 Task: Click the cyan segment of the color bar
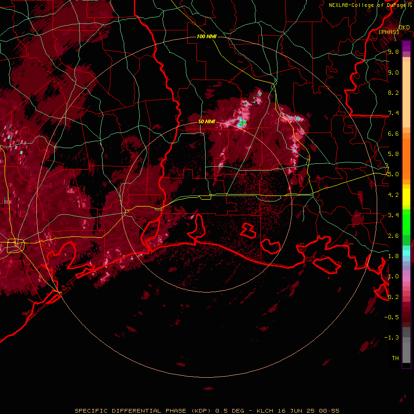406,253
